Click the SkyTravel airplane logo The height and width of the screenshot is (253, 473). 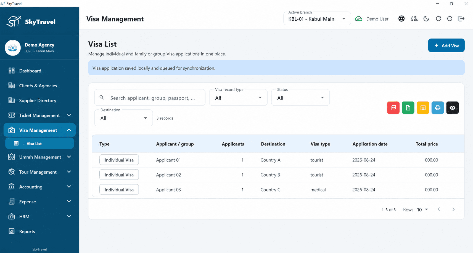coord(14,21)
